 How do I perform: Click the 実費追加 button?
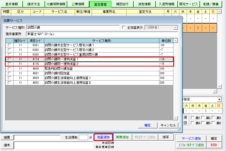click(x=122, y=137)
